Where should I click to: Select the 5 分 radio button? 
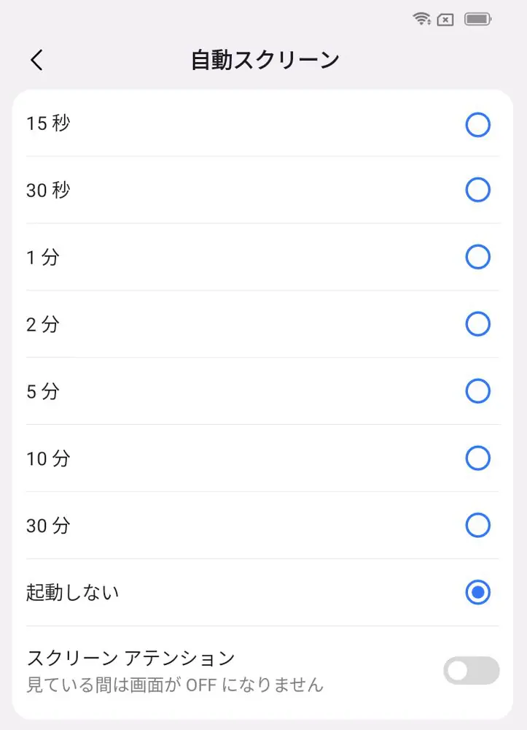(477, 391)
